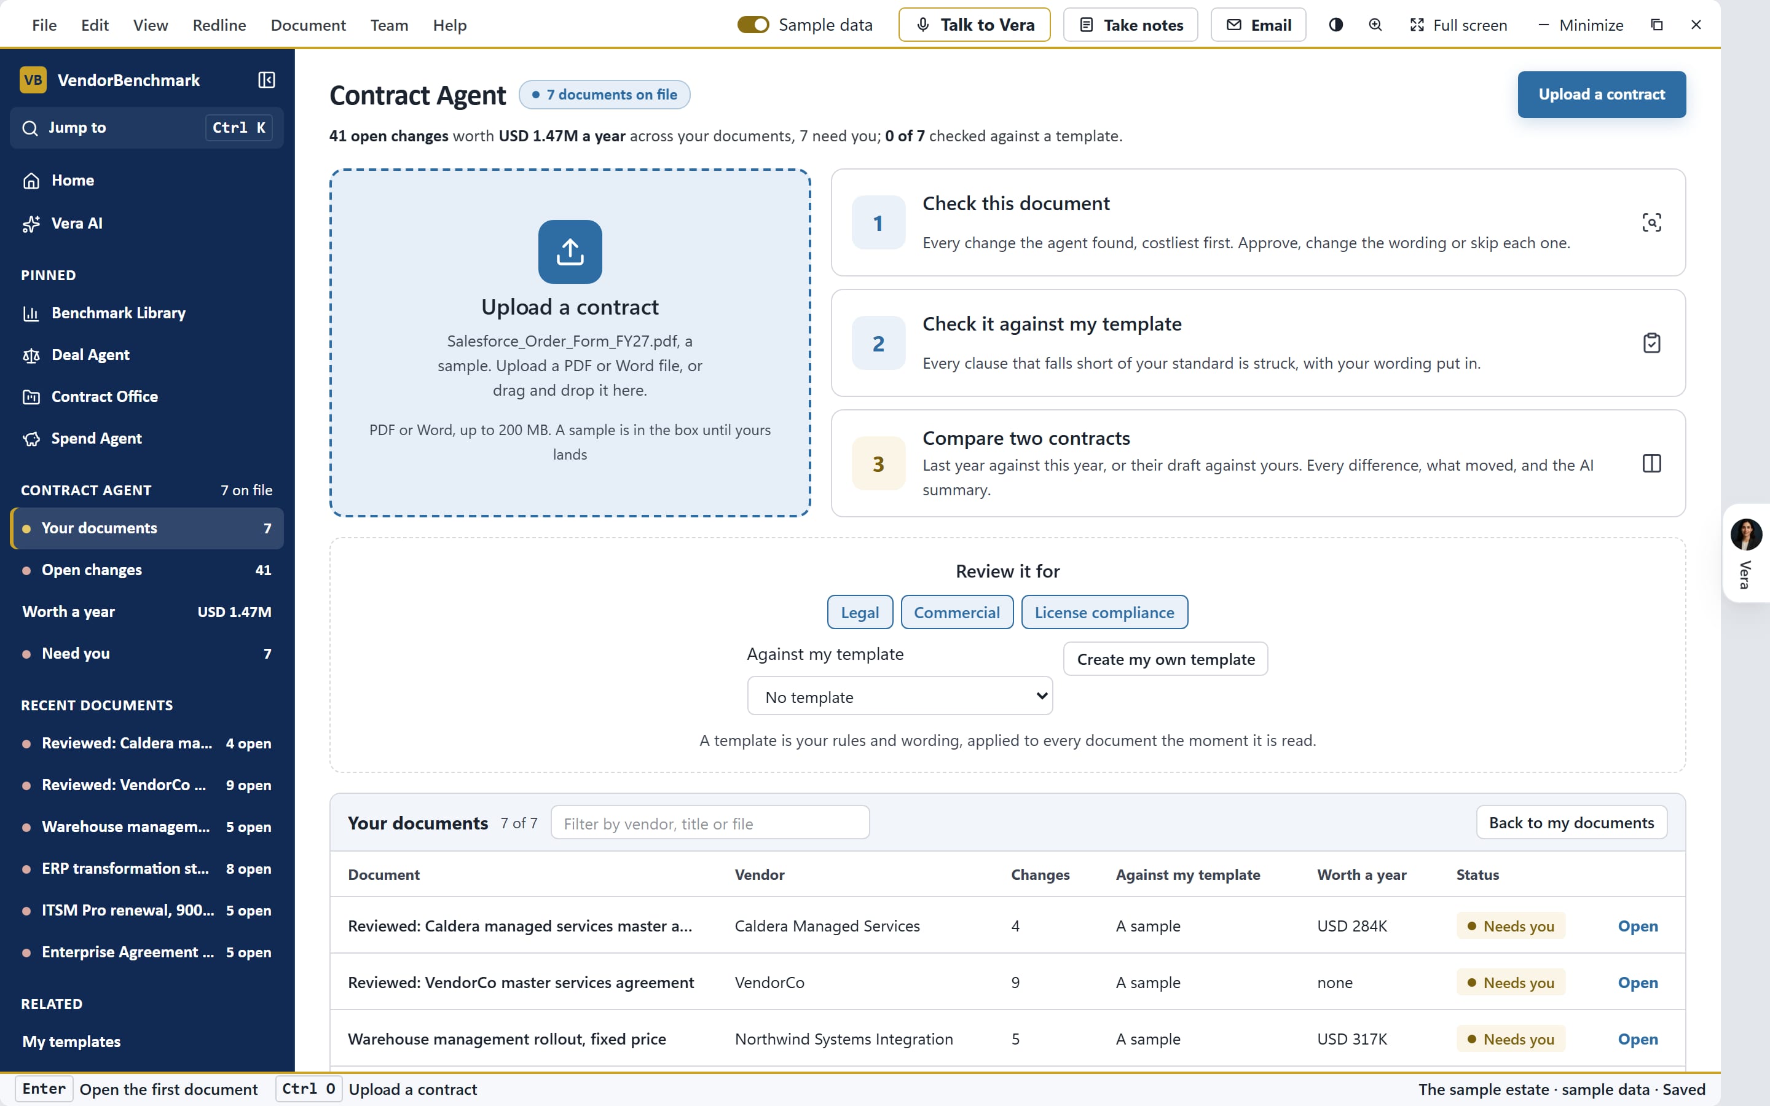Toggle the Legal review chip
The image size is (1770, 1106).
[859, 612]
